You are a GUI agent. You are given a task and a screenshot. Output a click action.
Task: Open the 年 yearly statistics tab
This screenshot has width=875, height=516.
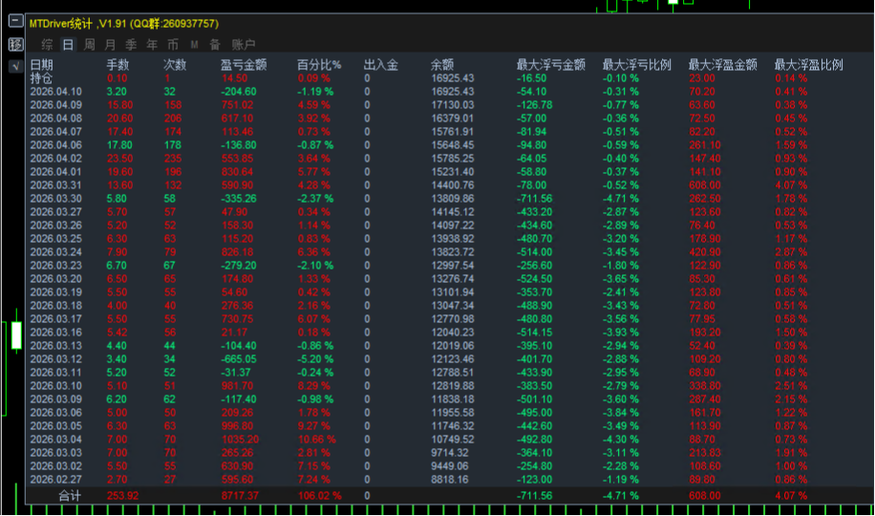152,45
